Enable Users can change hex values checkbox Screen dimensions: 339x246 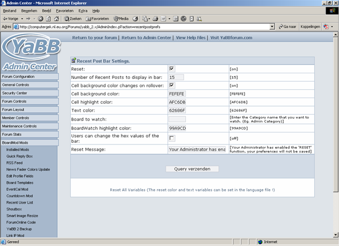172,138
